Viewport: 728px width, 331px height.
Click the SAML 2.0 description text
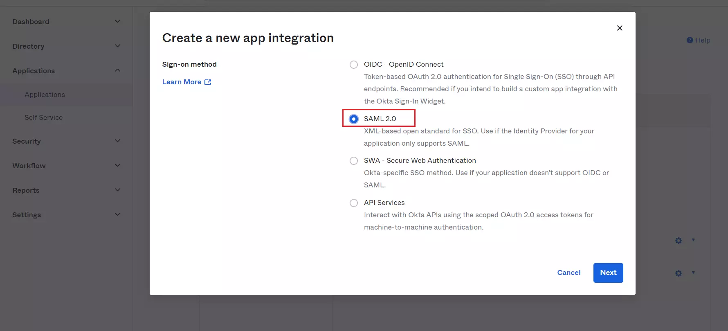coord(479,137)
